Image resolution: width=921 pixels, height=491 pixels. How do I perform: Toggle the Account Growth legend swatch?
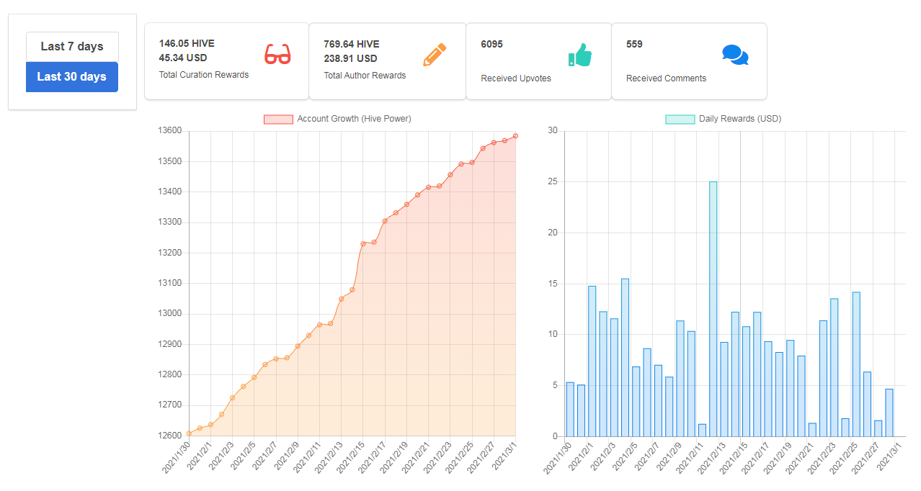(278, 119)
